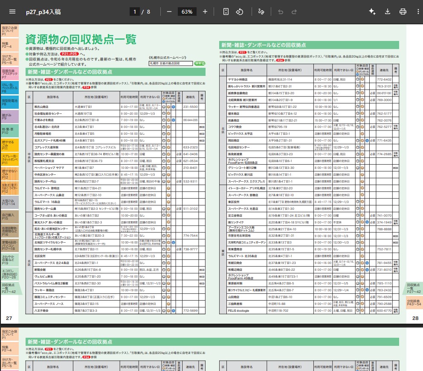Click the redo arrow in the toolbar

[294, 12]
